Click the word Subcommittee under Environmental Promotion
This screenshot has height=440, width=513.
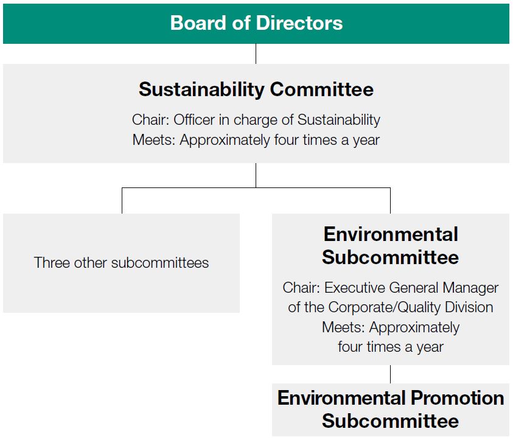pos(390,421)
